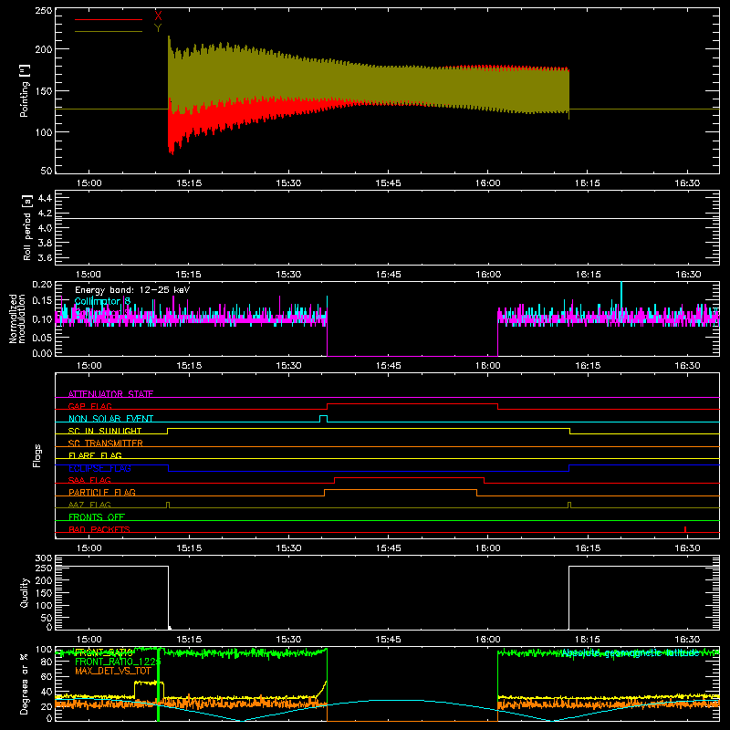Select the PARTICLE_FLAG label
The height and width of the screenshot is (730, 730).
point(102,493)
